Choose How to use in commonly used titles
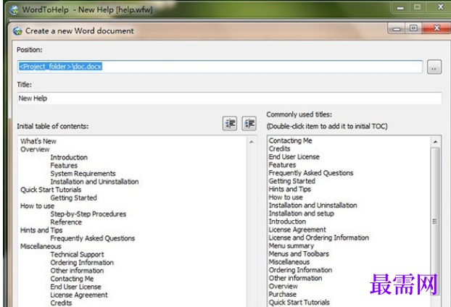Screen dimensions: 451x307 [x=286, y=197]
